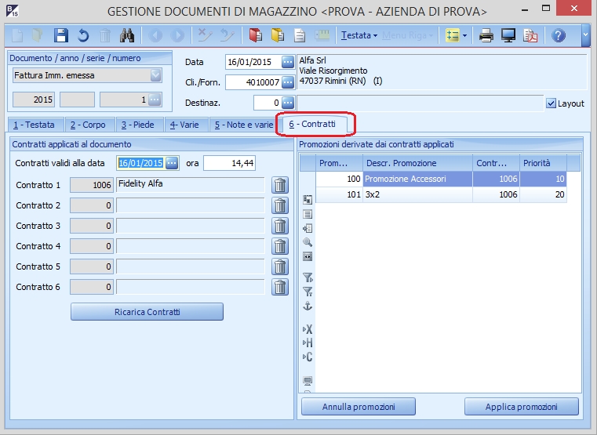Open the Fattura Imm. emessa document type dropdown
This screenshot has height=435, width=597.
[156, 75]
